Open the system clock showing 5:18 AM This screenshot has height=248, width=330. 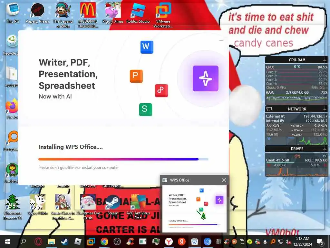[x=302, y=242]
